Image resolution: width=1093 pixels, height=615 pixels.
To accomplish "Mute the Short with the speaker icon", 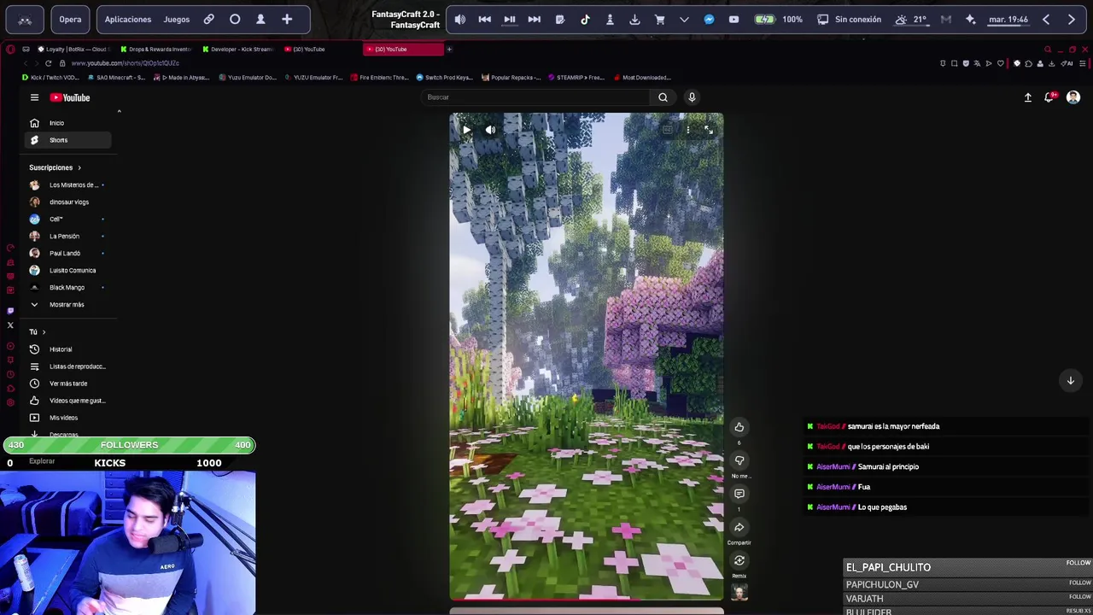I will tap(490, 130).
